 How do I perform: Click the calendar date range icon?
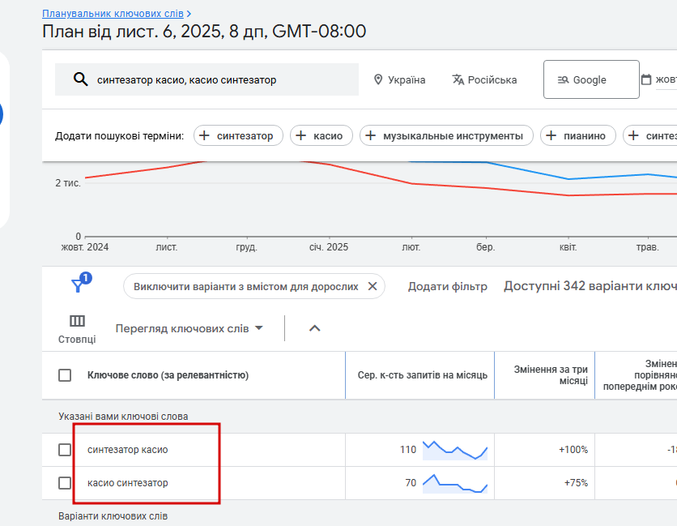(646, 79)
